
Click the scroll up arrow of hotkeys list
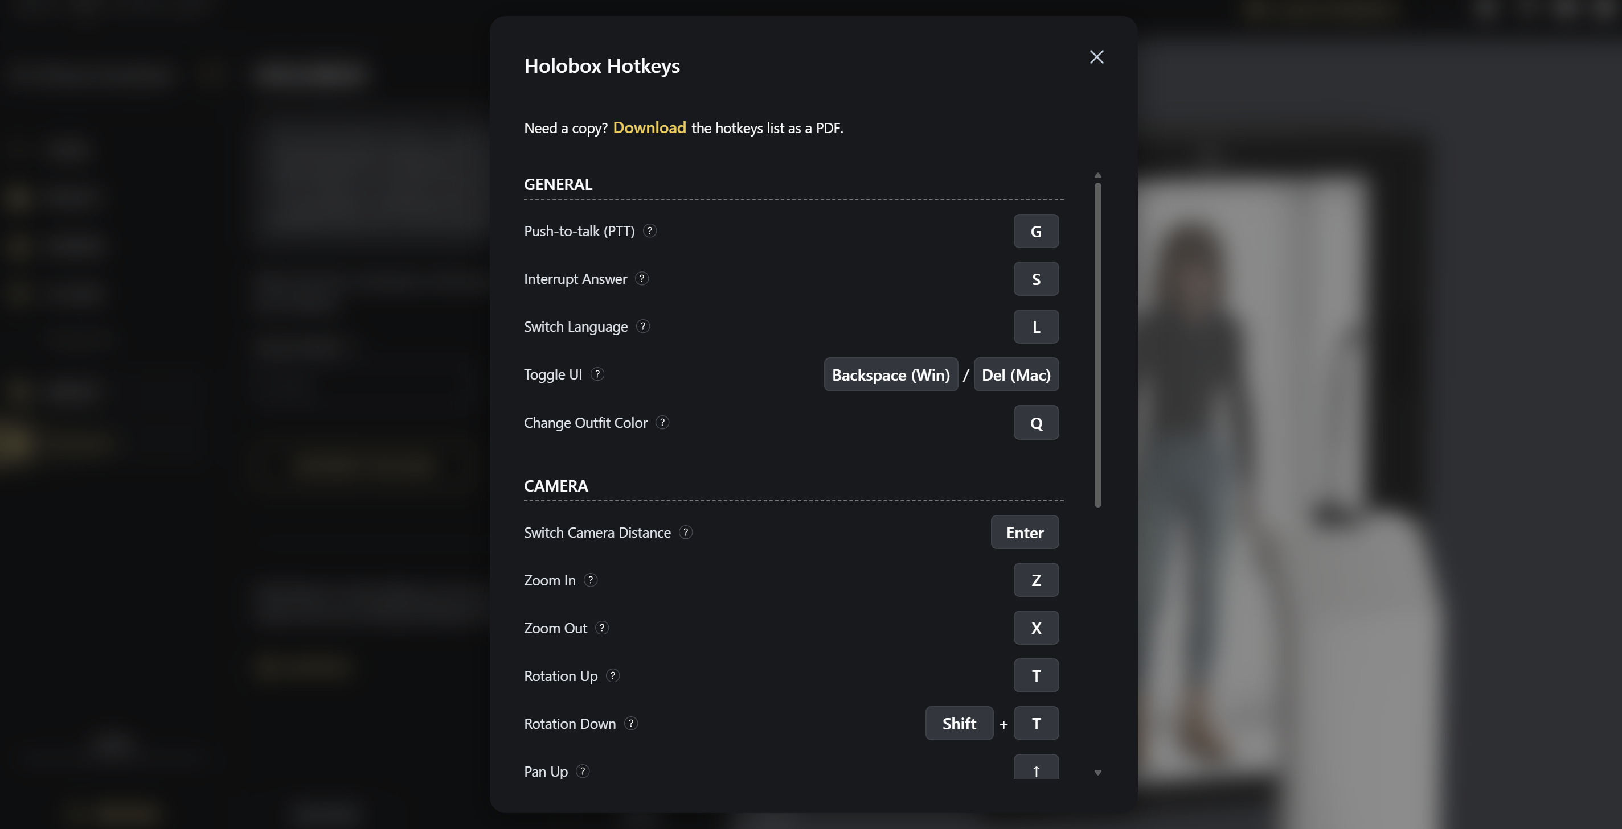1097,175
